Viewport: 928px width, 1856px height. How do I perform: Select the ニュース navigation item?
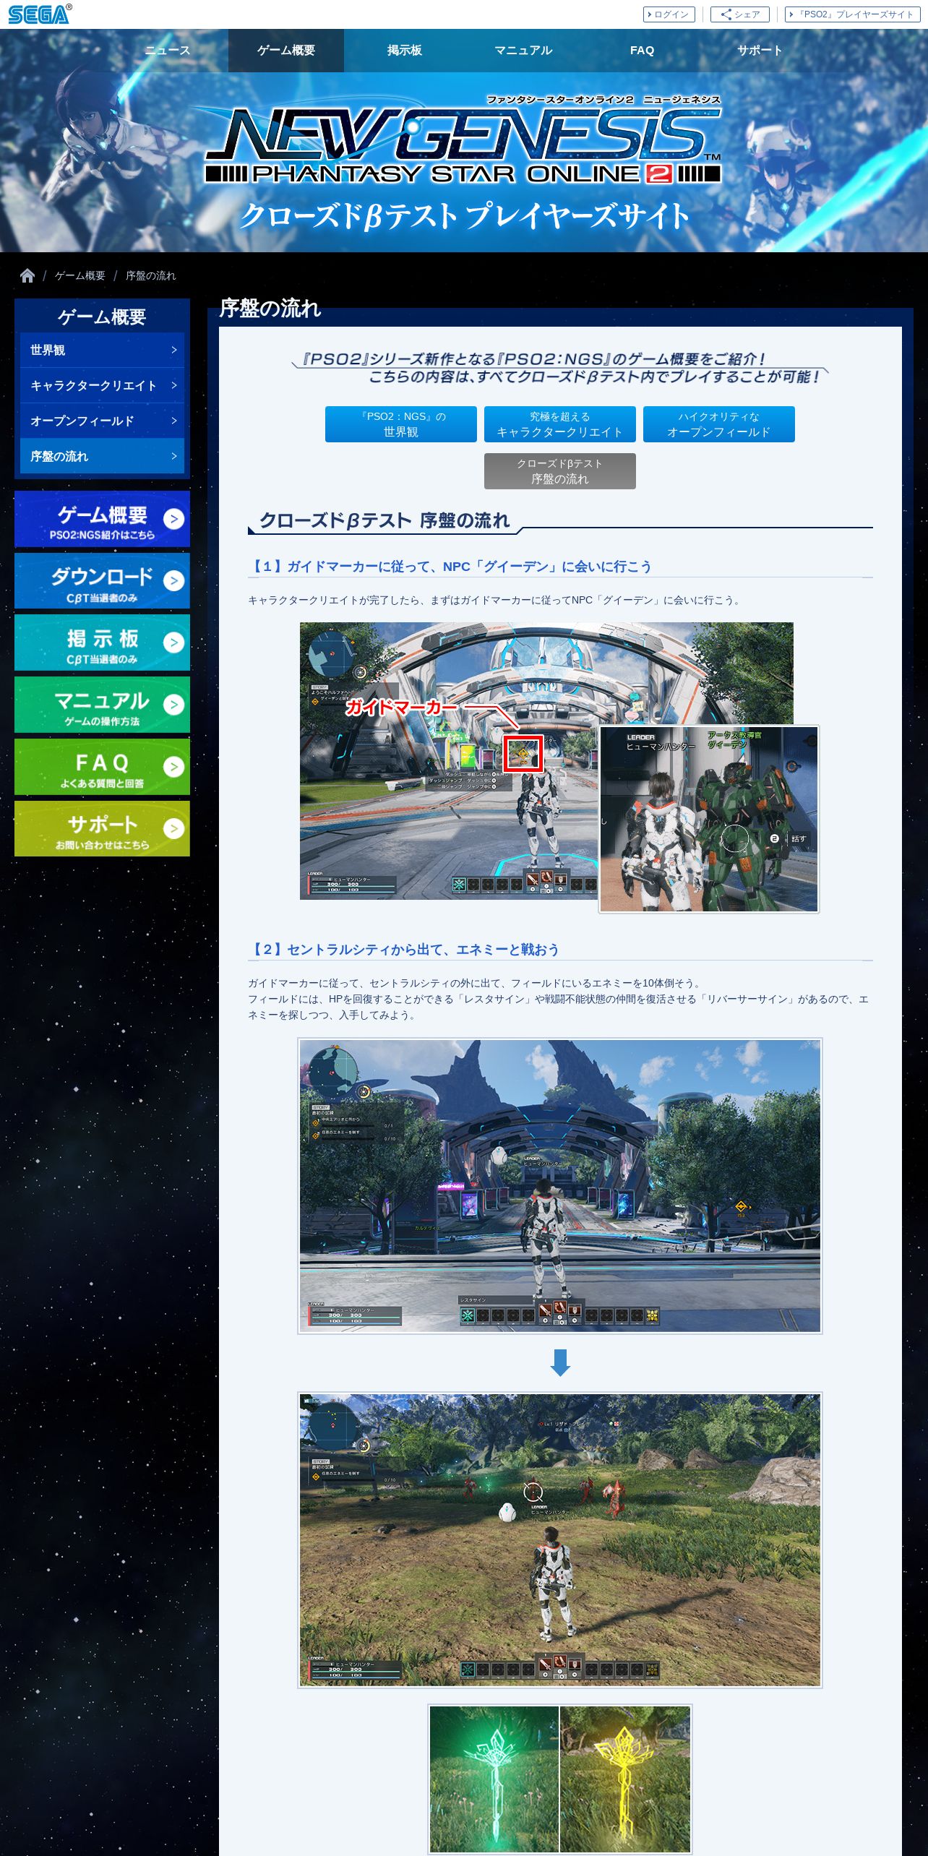pos(168,51)
